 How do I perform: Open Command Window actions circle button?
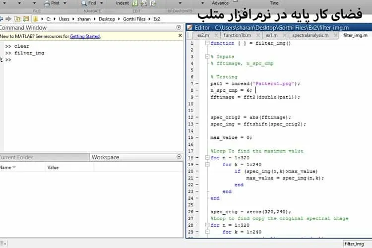(179, 27)
